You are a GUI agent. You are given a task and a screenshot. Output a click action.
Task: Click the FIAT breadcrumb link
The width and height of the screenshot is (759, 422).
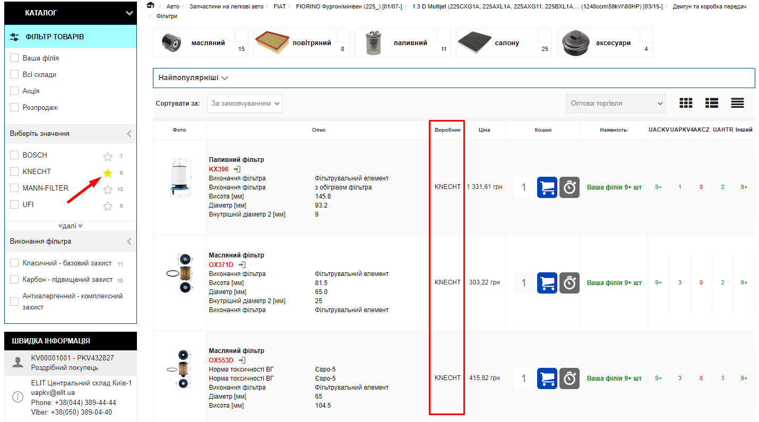pos(279,6)
